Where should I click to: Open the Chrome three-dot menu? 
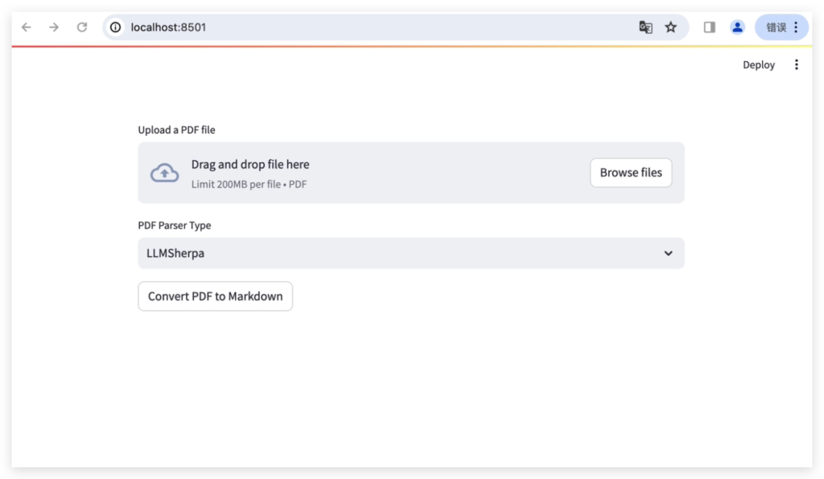(x=796, y=27)
